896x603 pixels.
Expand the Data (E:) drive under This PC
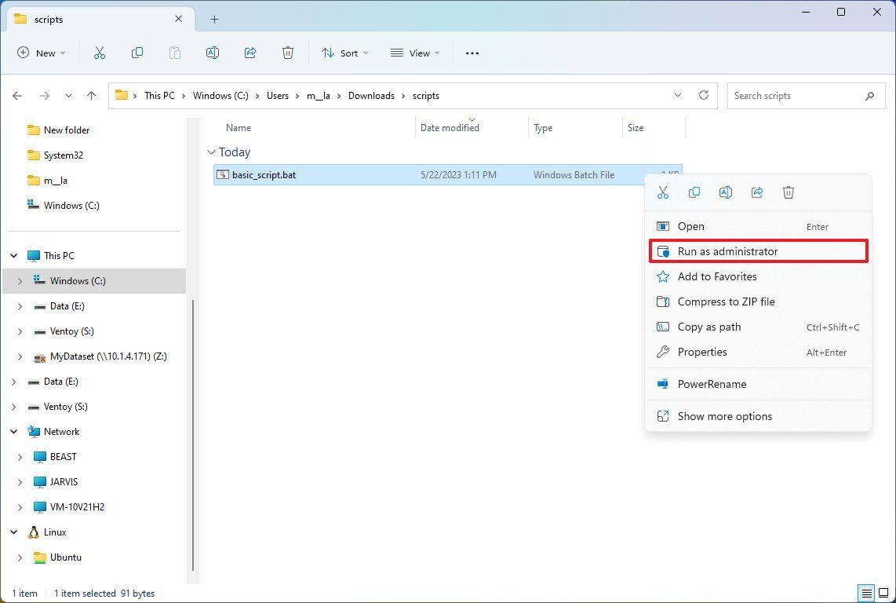(20, 306)
